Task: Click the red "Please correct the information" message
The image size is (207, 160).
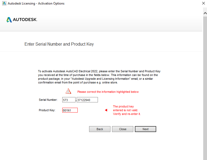Action: click(x=108, y=92)
